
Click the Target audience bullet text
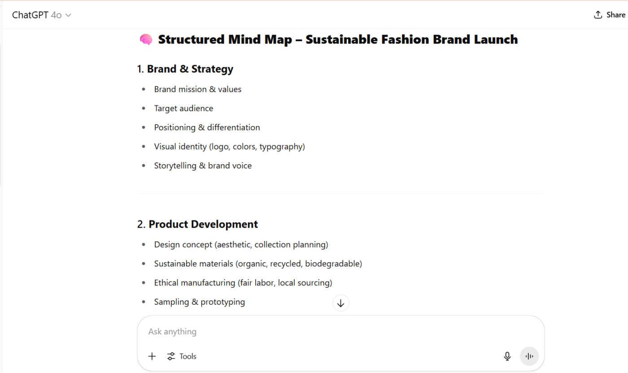point(183,109)
